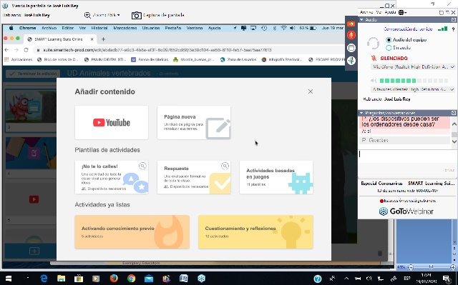This screenshot has width=458, height=285.
Task: Open the Banco de rúbricas bookmark
Action: click(150, 59)
